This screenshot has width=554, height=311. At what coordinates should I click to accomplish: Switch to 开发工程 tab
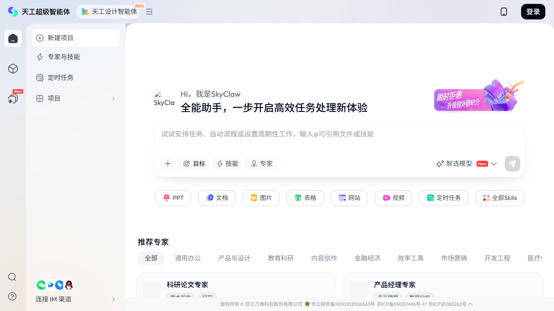pyautogui.click(x=497, y=258)
